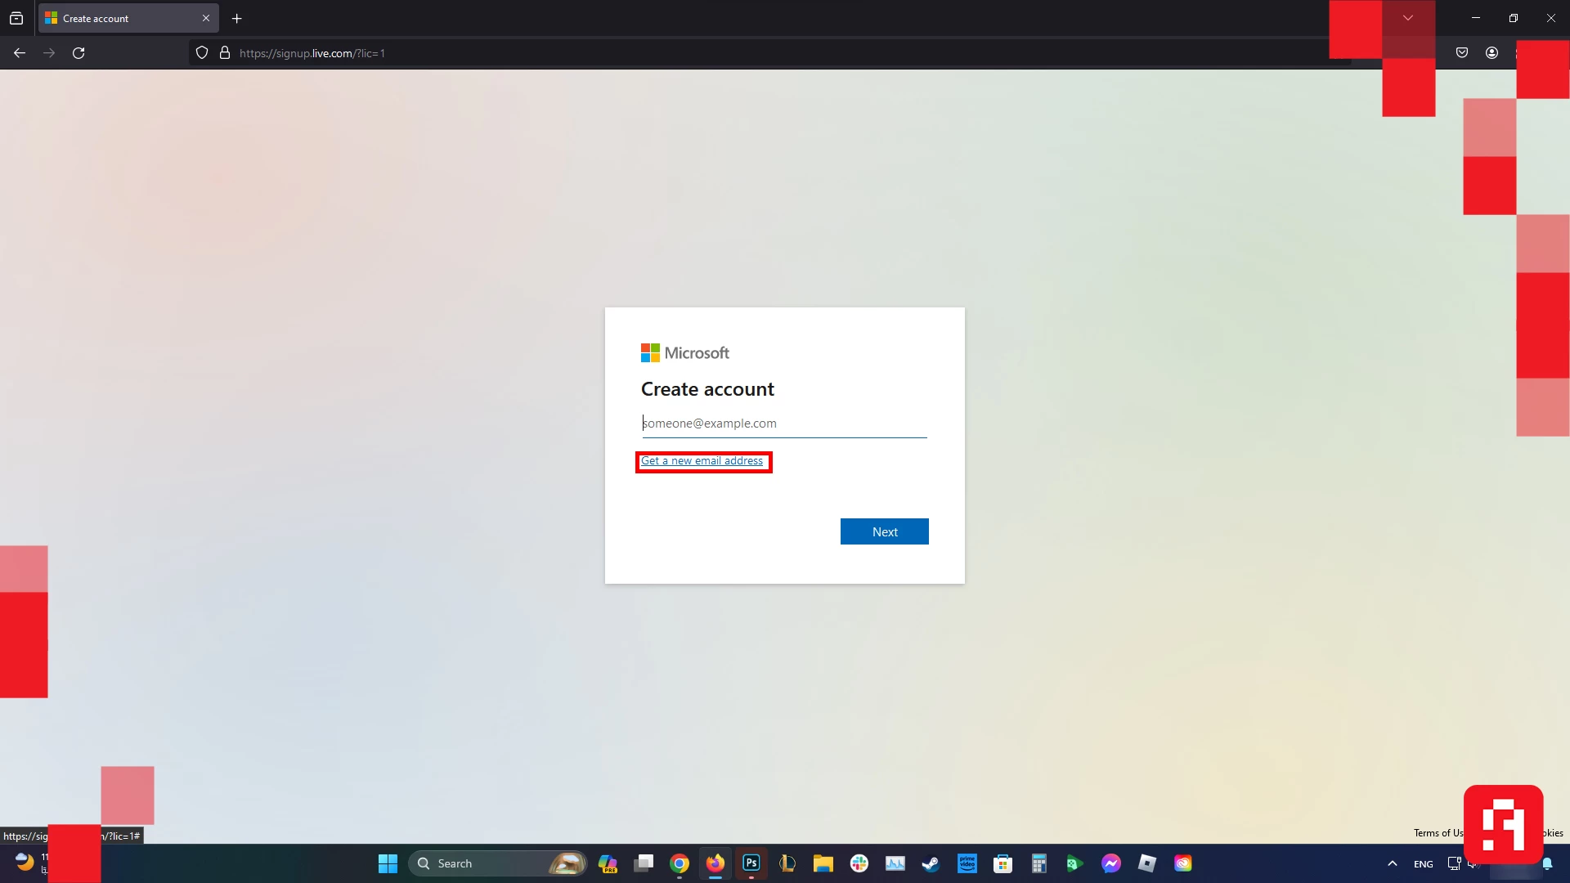
Task: Click the display/network icon in the tray
Action: click(1454, 863)
